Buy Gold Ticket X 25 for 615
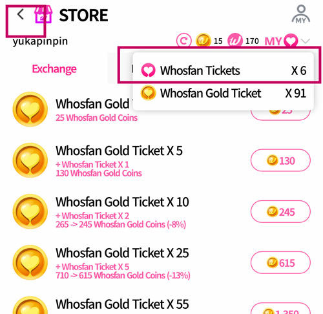The height and width of the screenshot is (314, 323). tap(280, 263)
